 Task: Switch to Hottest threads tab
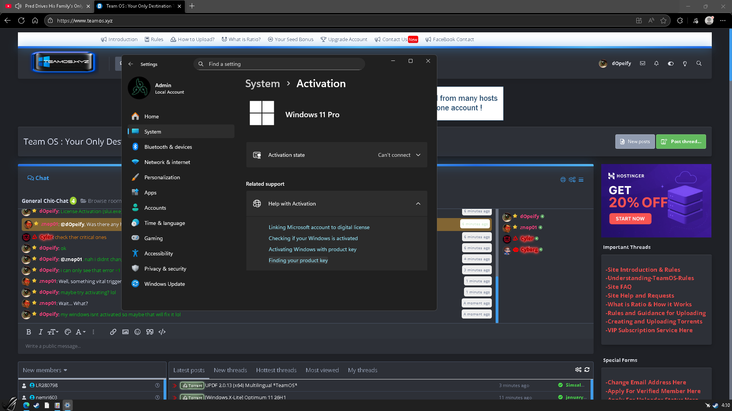click(276, 370)
